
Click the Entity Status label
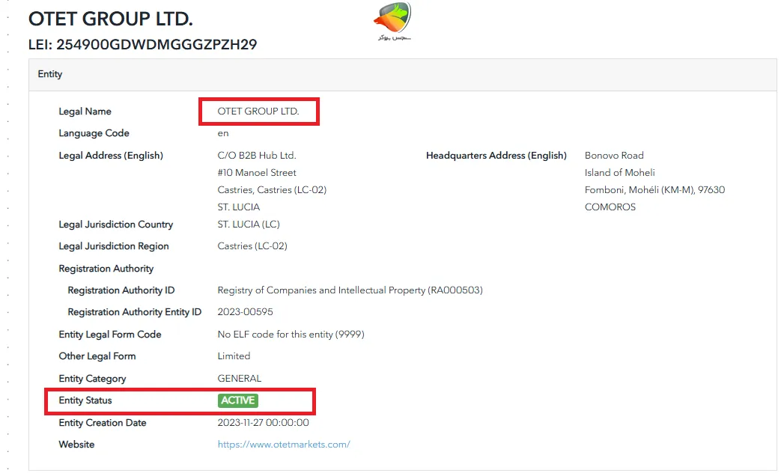[85, 400]
